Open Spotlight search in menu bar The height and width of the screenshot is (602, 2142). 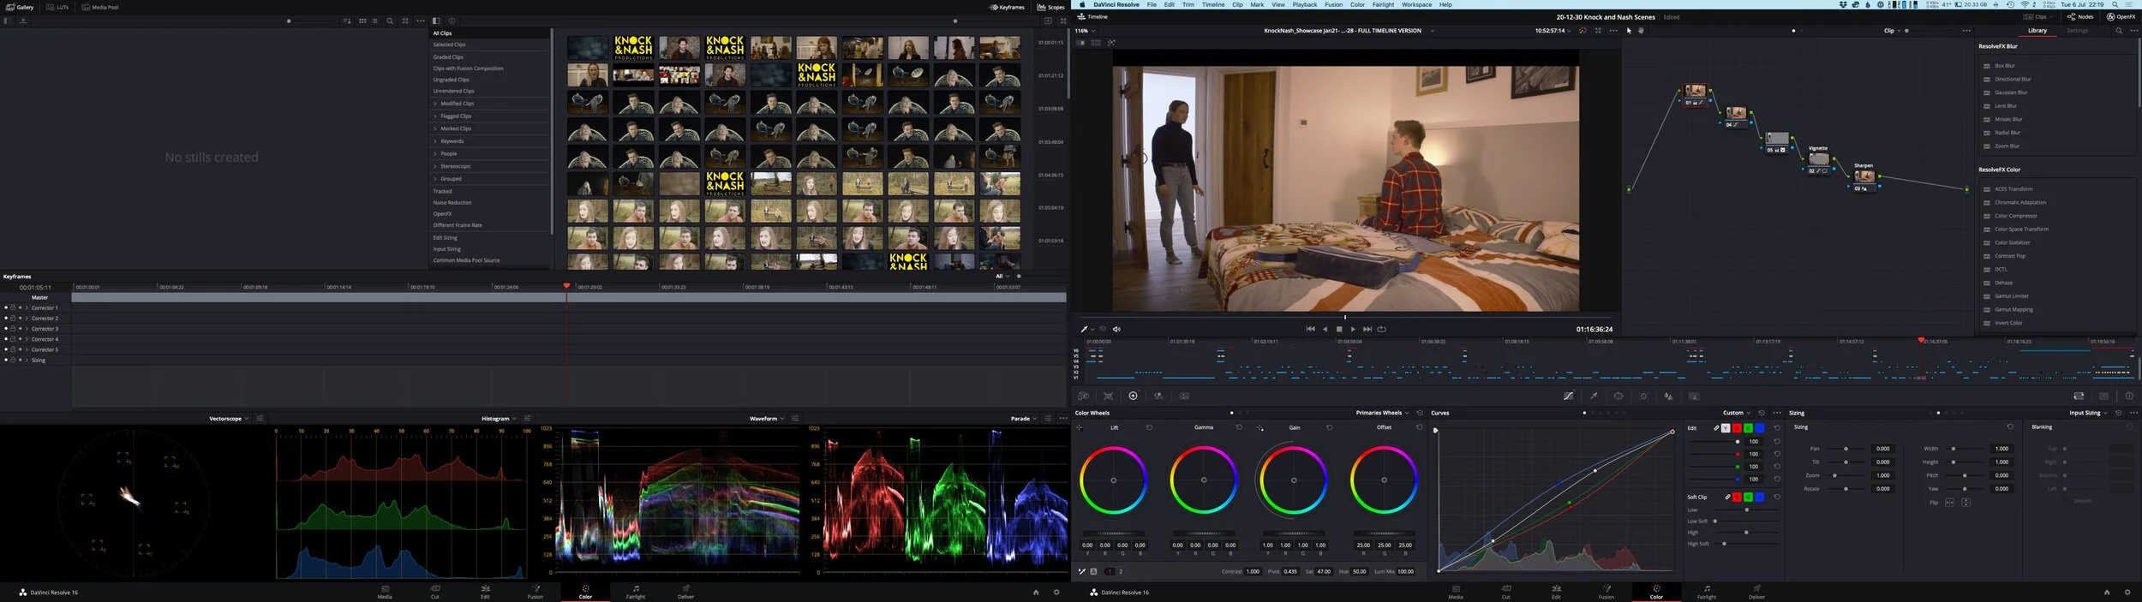point(2115,4)
